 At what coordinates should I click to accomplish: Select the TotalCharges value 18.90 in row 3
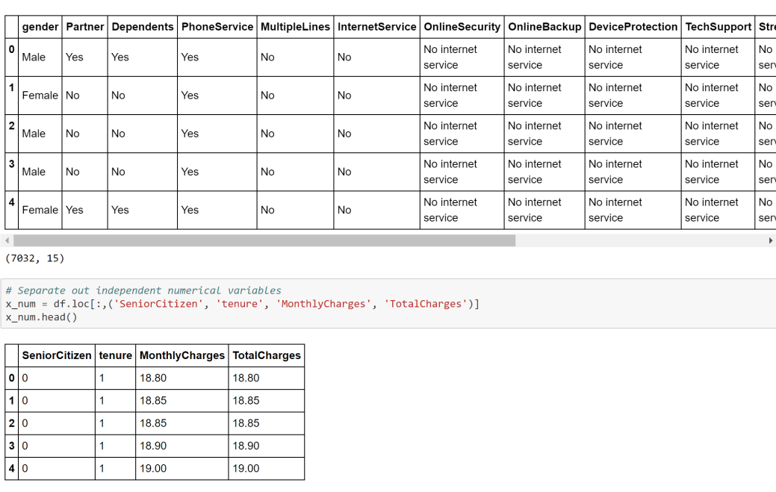coord(267,446)
